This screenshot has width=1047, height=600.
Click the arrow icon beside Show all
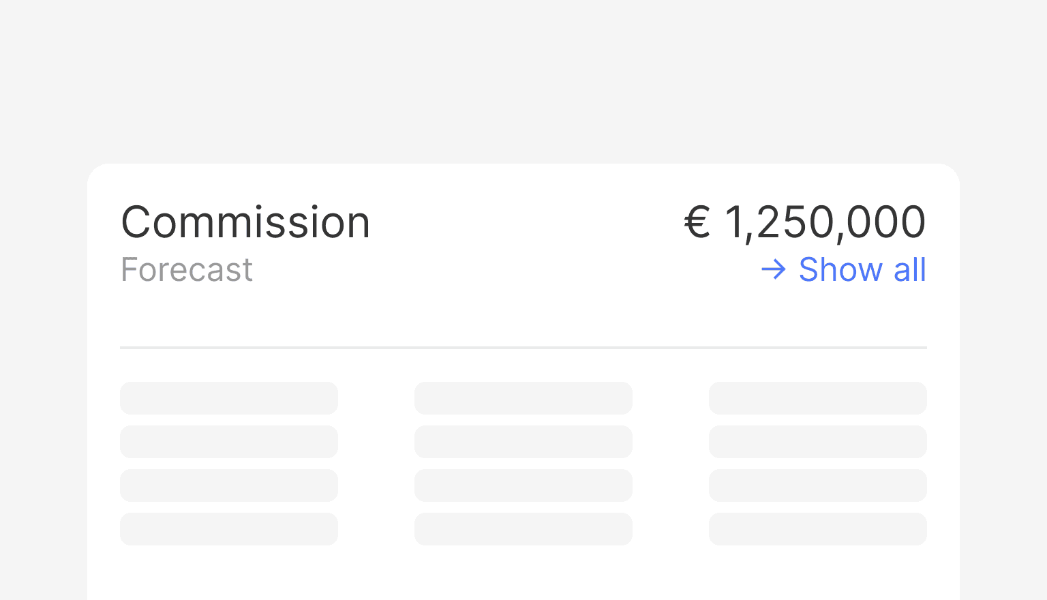point(774,269)
